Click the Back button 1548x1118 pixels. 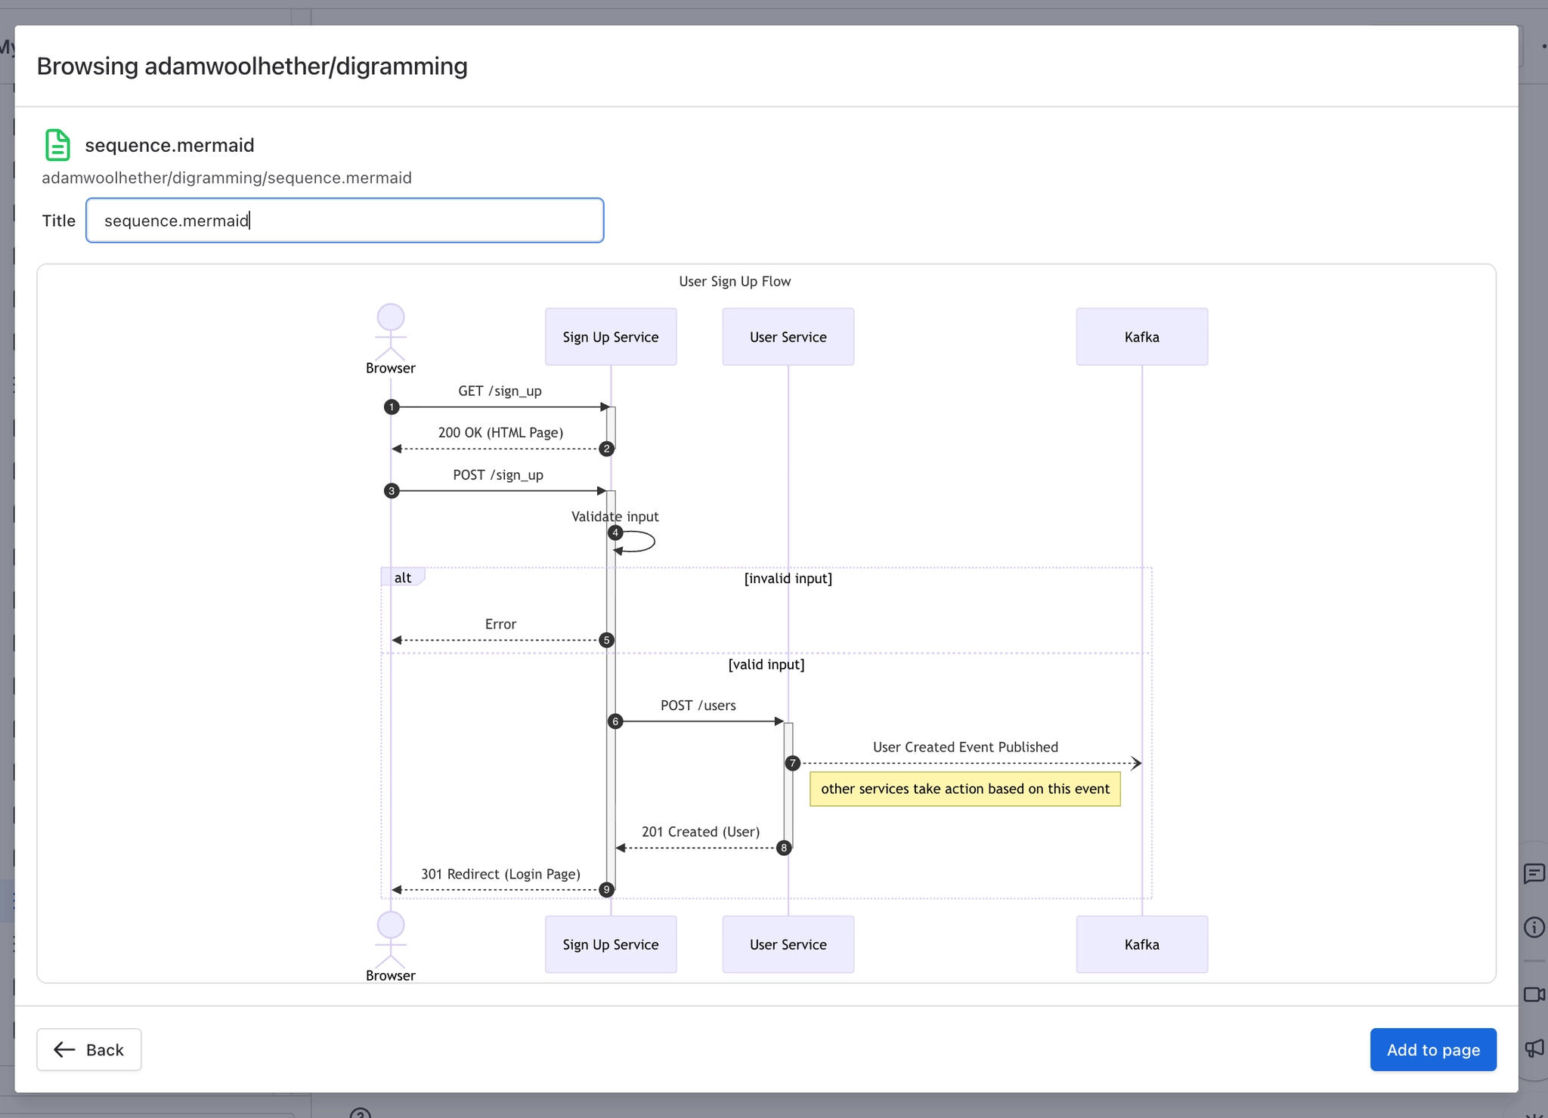(x=88, y=1049)
